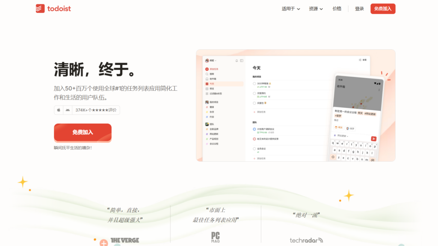Select 今天 in the preview sidebar
This screenshot has height=246, width=438.
[x=212, y=84]
